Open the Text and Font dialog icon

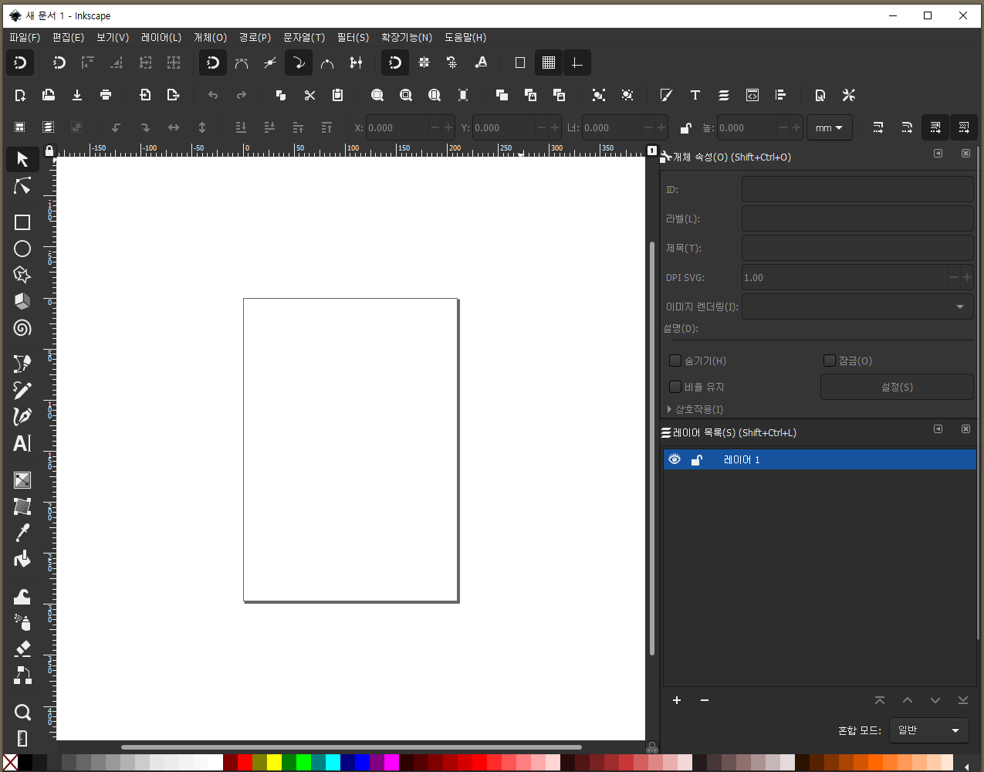[x=695, y=95]
